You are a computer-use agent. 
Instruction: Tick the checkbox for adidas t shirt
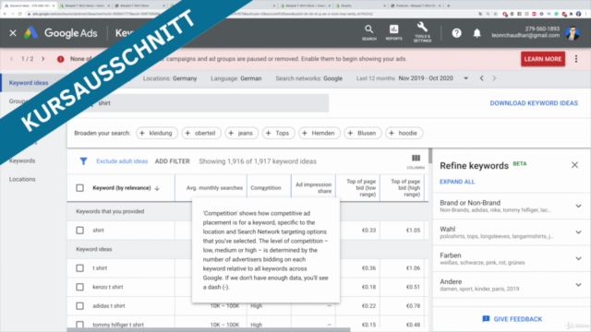[x=80, y=305]
